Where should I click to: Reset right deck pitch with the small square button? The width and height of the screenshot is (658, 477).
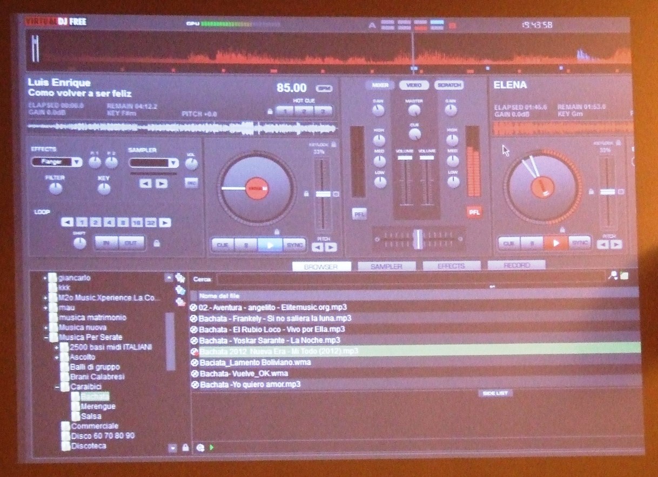click(621, 192)
